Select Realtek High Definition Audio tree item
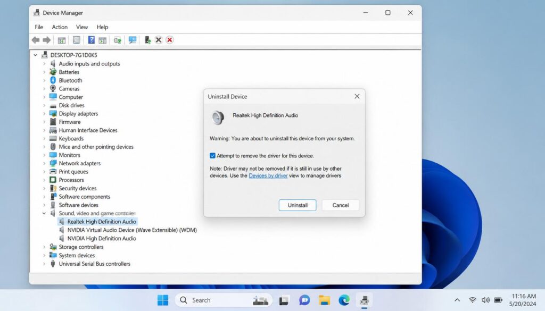Screen dimensions: 545x311 [x=102, y=222]
